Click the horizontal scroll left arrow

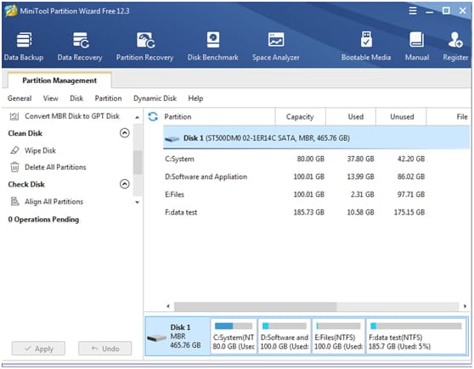point(168,306)
